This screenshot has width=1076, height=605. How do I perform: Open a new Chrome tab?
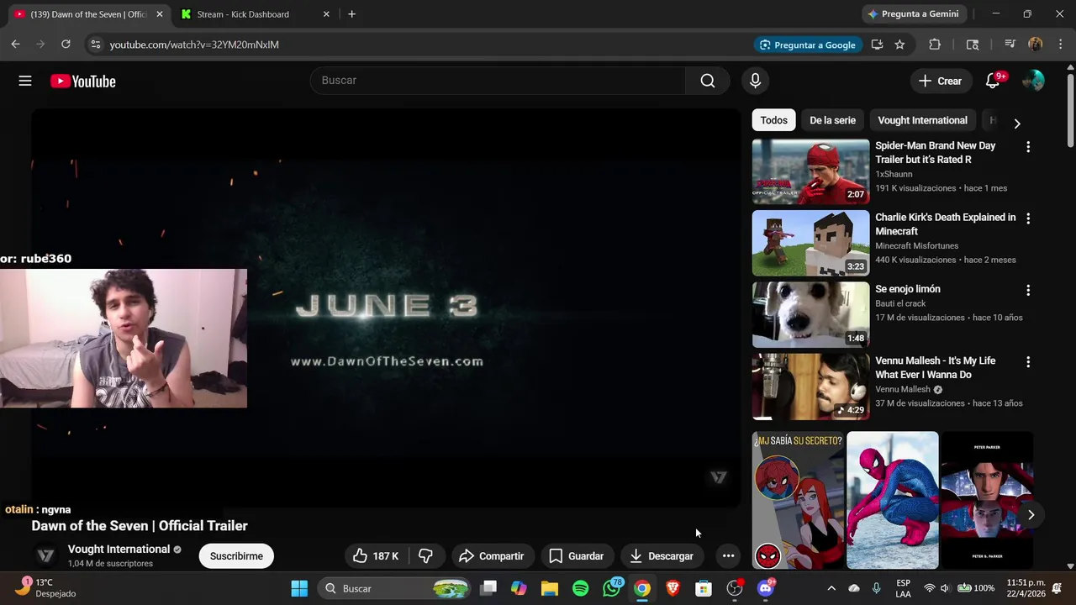[x=351, y=14]
